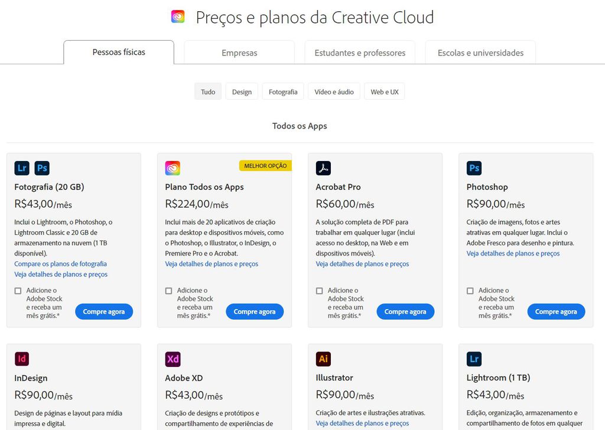Click the InDesign Id icon
Image resolution: width=605 pixels, height=430 pixels.
tap(22, 359)
